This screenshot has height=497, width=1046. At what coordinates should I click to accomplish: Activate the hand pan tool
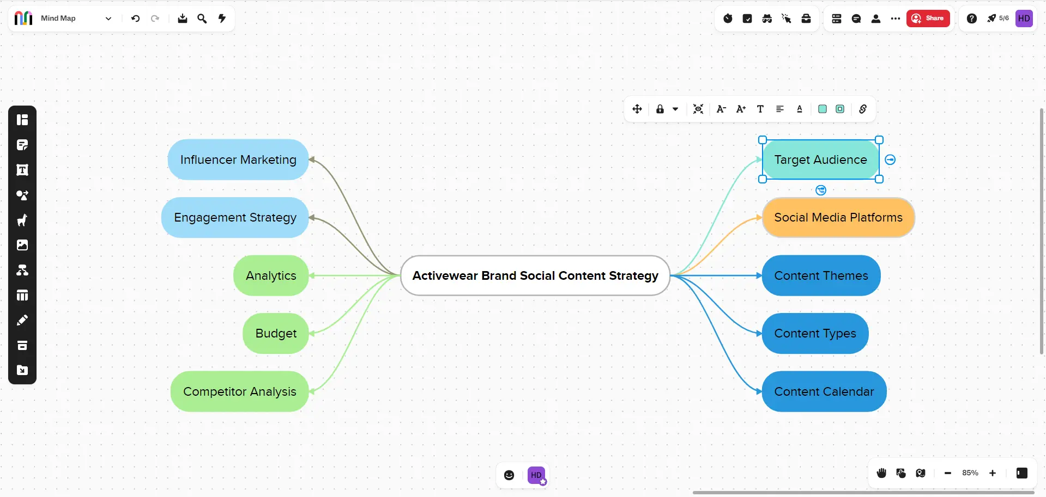[881, 473]
